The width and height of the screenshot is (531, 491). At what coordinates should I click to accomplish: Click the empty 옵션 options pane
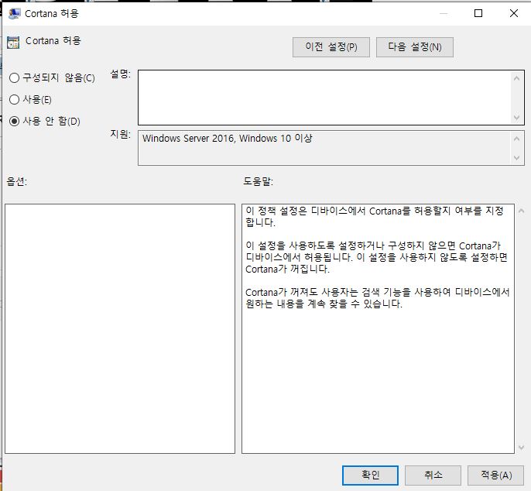point(120,328)
